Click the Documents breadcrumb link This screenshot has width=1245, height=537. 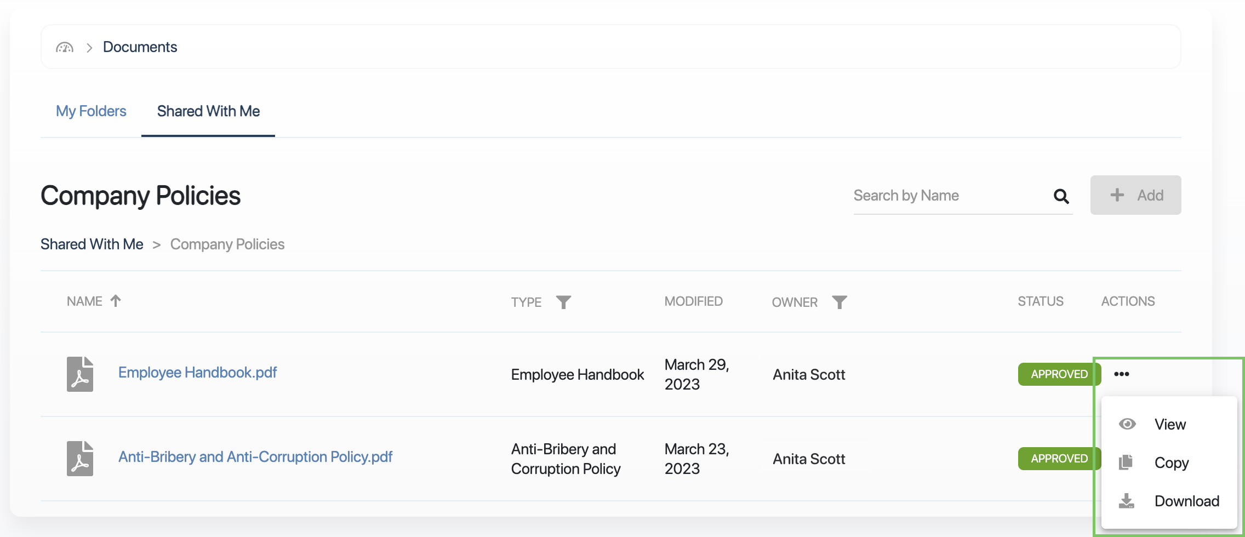pyautogui.click(x=140, y=47)
